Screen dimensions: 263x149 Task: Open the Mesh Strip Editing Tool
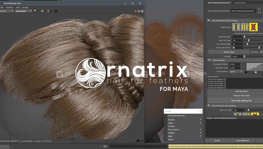pyautogui.click(x=242, y=101)
